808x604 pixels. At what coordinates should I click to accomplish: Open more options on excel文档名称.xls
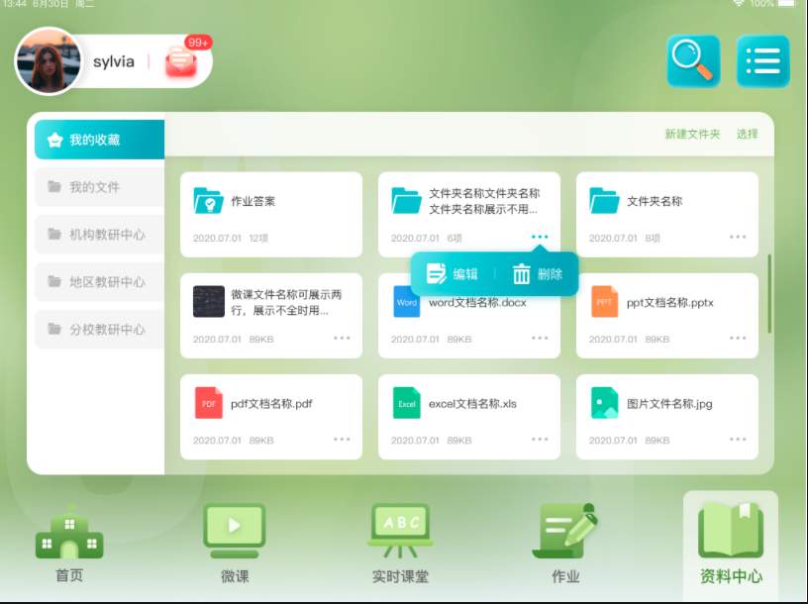[x=541, y=439]
